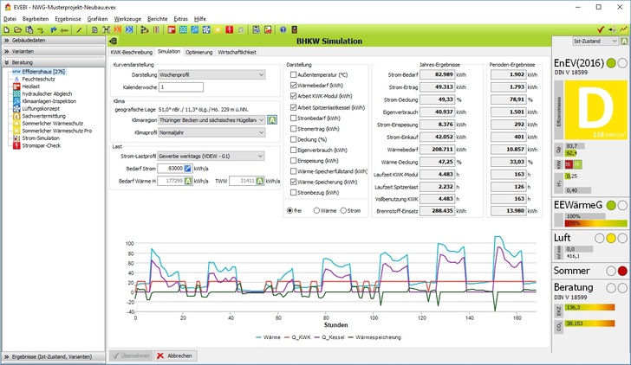
Task: Click the blue redo arrow toolbar icon
Action: (53, 29)
